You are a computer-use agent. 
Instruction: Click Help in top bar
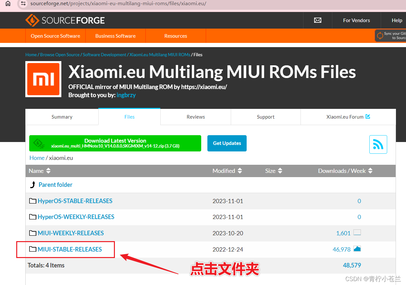pos(397,20)
